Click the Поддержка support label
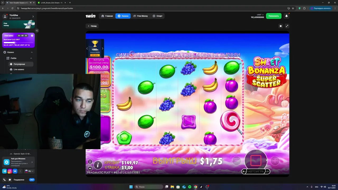 tap(19, 180)
